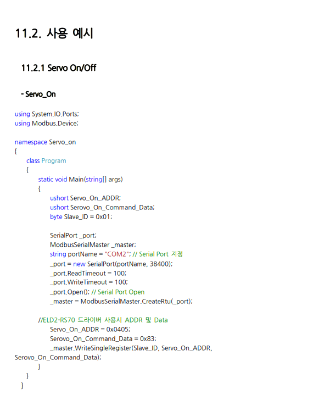Click the line "ushort Serovo_On_Command_Data;"
The width and height of the screenshot is (313, 400).
coord(102,207)
